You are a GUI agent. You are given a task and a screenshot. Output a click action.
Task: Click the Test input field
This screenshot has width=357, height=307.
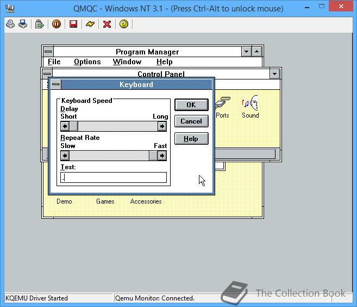114,177
